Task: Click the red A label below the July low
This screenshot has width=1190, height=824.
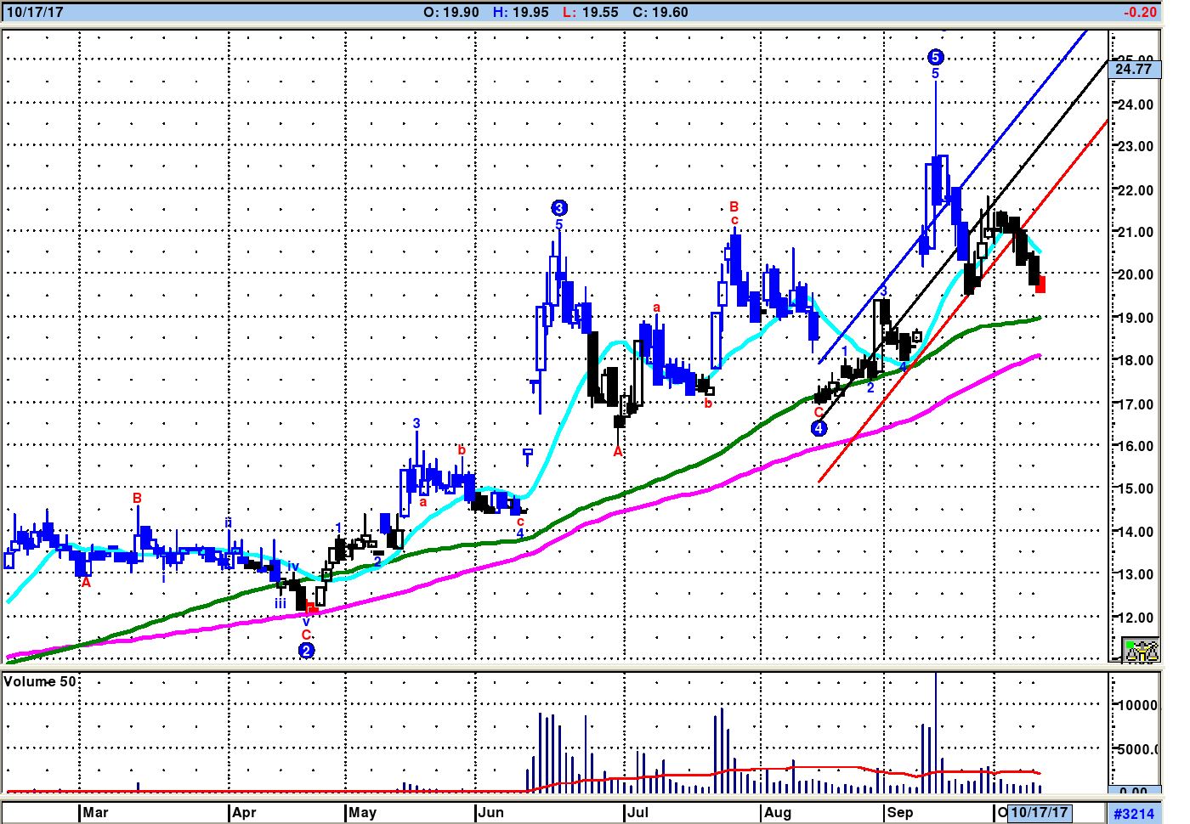Action: coord(618,452)
